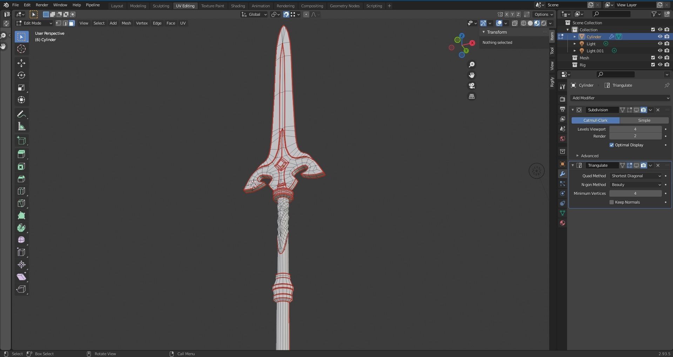This screenshot has height=357, width=673.
Task: Remove the Subdivision modifier
Action: tap(658, 110)
